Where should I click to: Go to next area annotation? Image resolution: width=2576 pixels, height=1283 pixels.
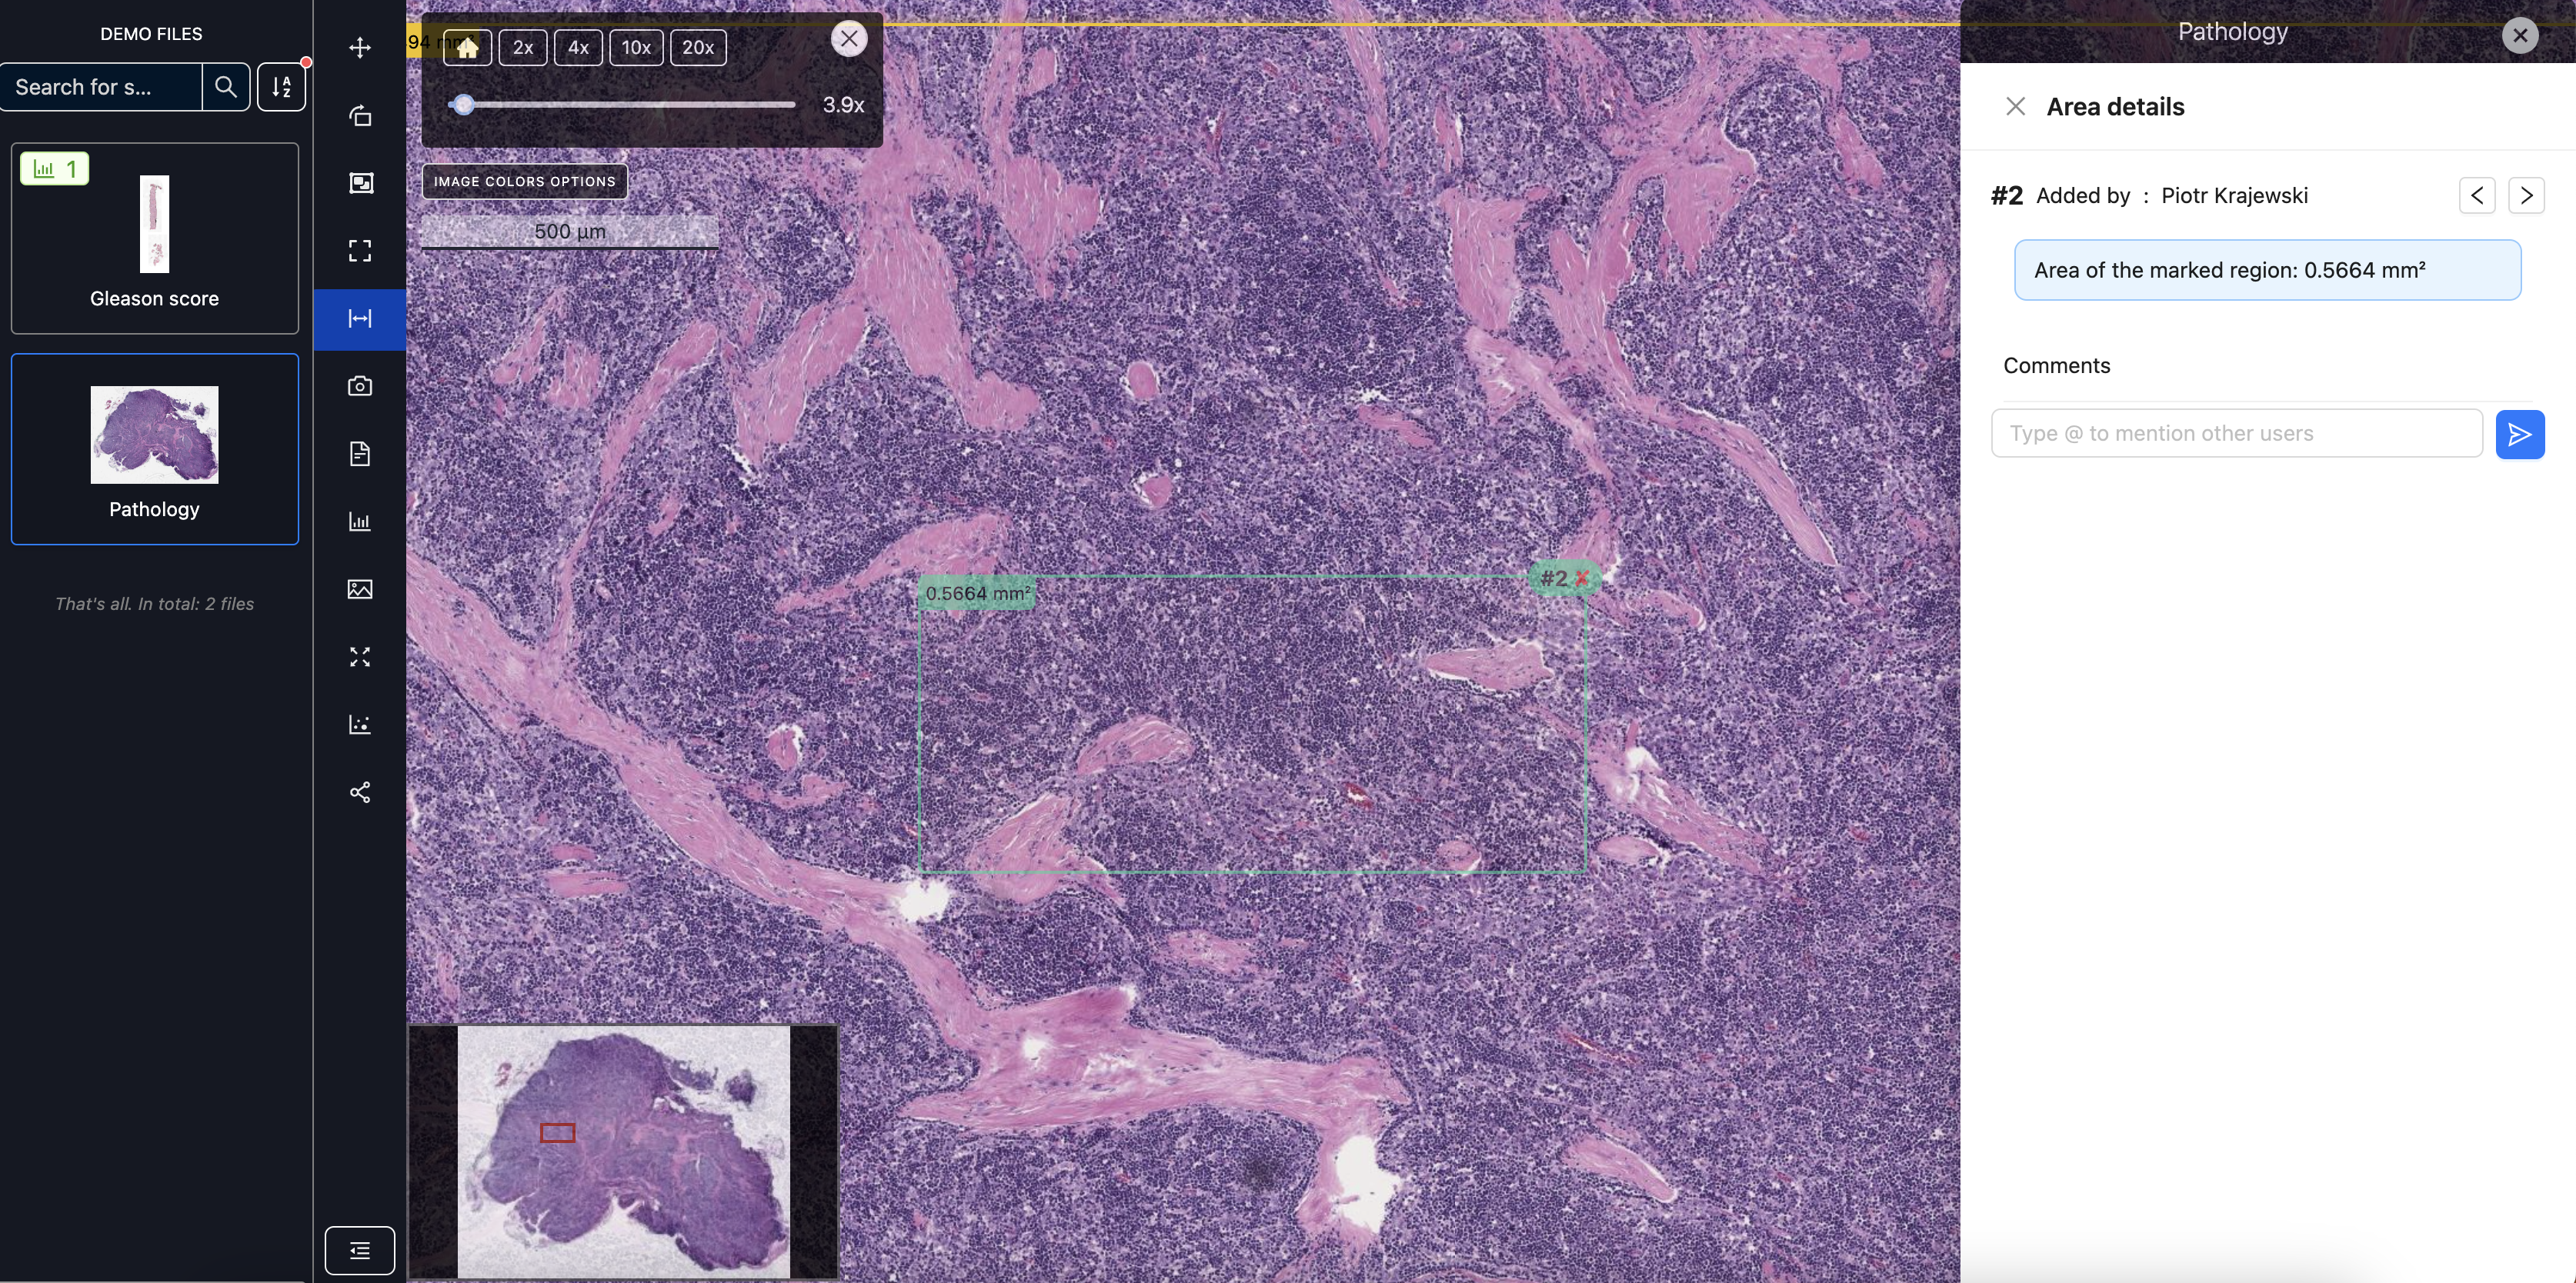click(x=2526, y=195)
